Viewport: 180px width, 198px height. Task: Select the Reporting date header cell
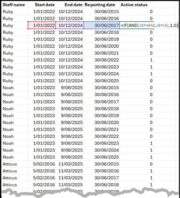102,5
